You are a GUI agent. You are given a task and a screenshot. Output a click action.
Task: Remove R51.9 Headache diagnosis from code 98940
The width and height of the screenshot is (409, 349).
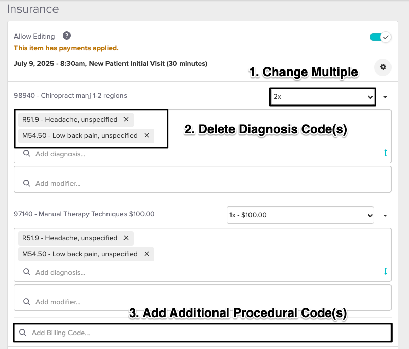126,119
